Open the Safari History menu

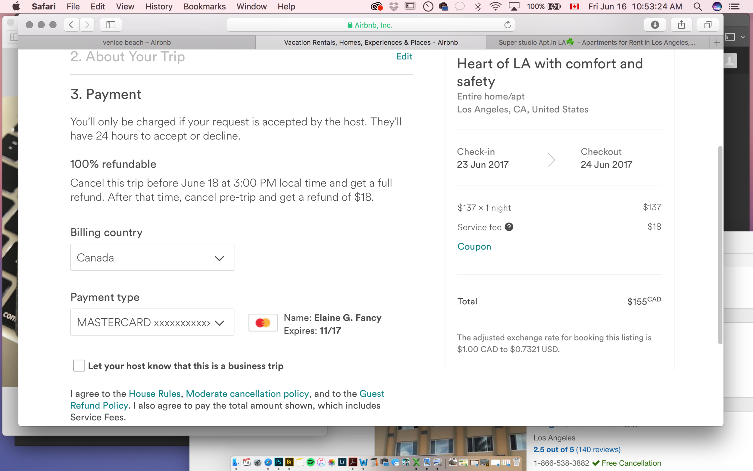(159, 7)
